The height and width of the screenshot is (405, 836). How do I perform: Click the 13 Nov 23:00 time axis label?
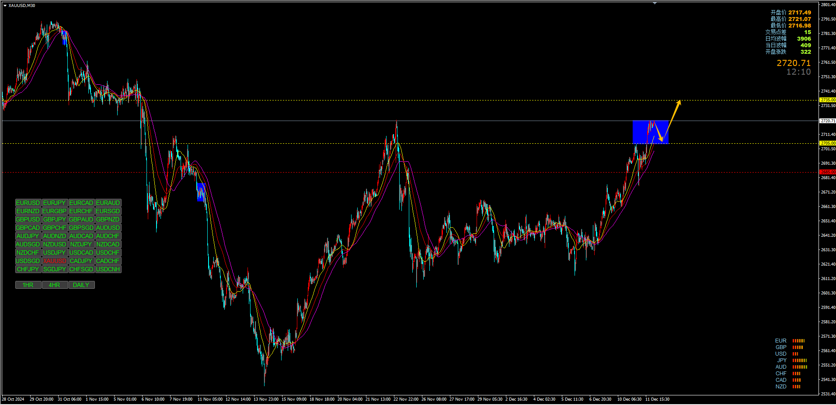coord(266,399)
